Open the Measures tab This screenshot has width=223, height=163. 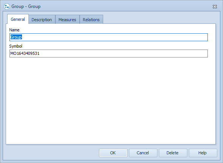67,20
